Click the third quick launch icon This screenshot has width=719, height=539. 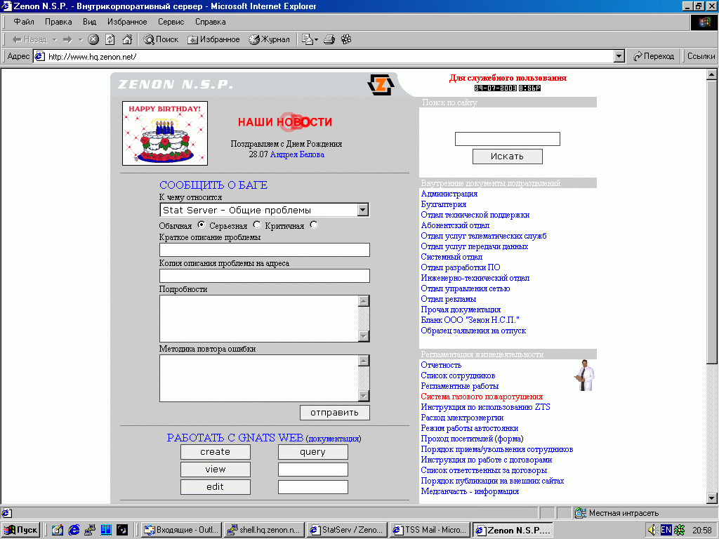point(90,530)
